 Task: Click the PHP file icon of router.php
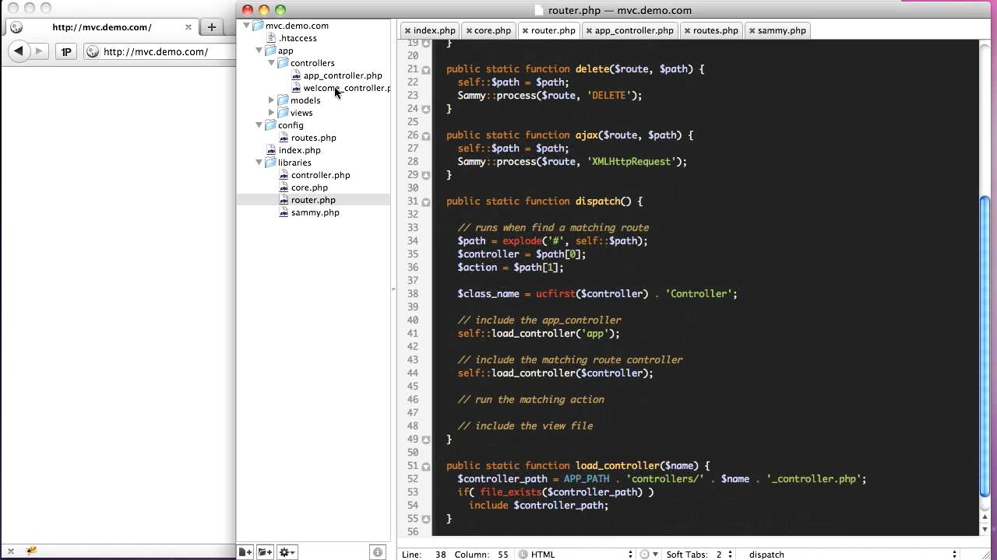coord(284,200)
